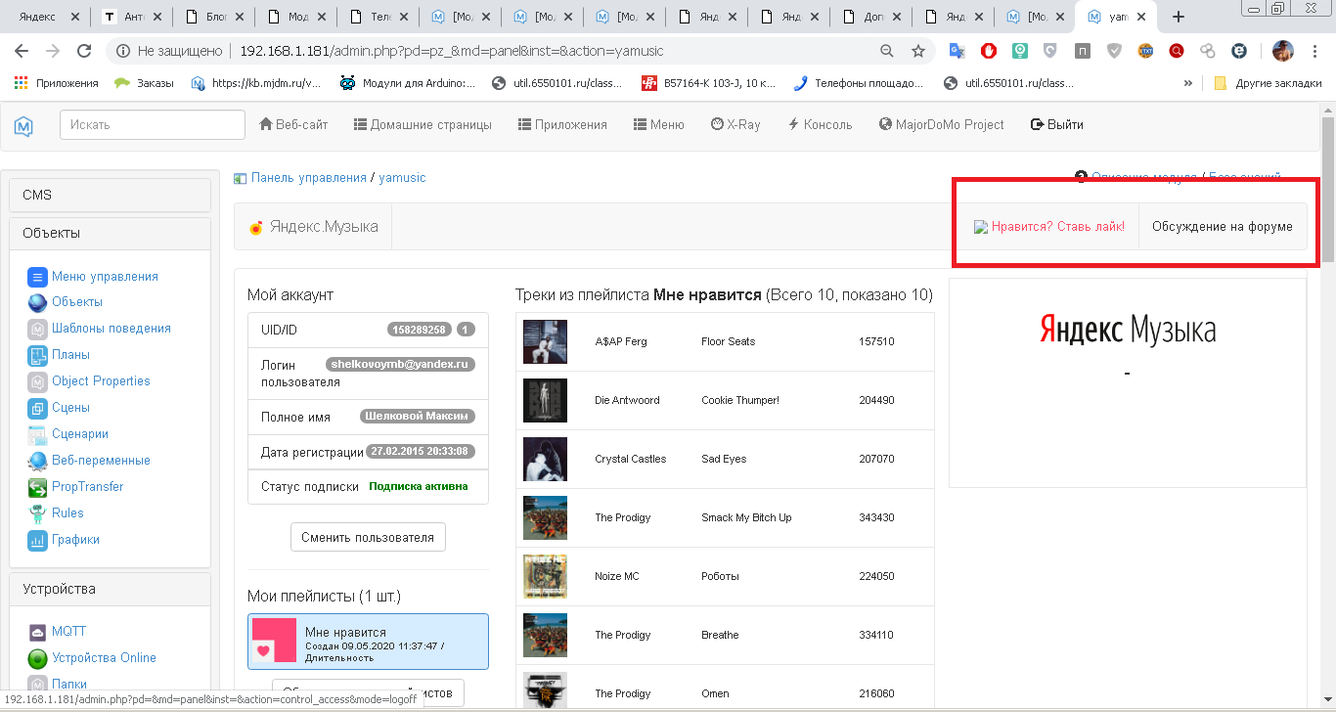1336x712 pixels.
Task: Open the PropTransfer module
Action: coord(87,487)
